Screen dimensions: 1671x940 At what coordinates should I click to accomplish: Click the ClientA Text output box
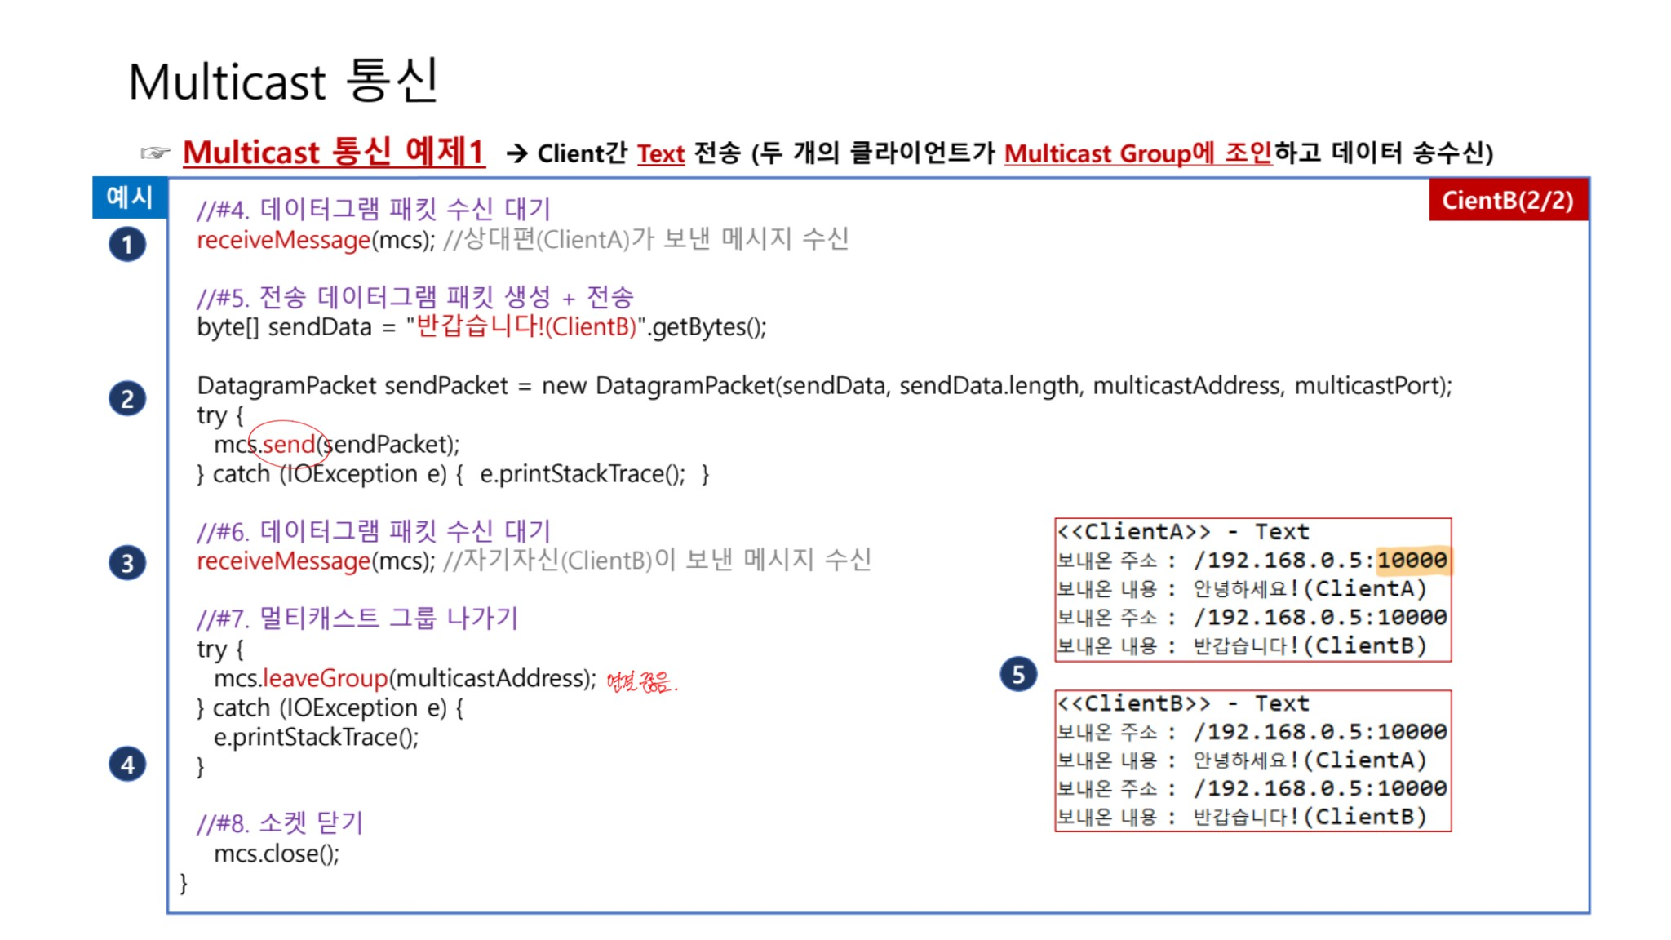click(x=1252, y=589)
